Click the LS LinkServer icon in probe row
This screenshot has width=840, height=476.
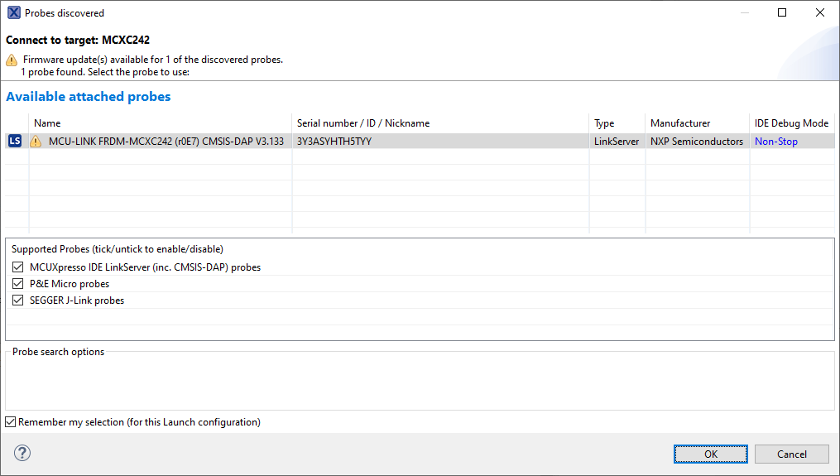click(14, 142)
